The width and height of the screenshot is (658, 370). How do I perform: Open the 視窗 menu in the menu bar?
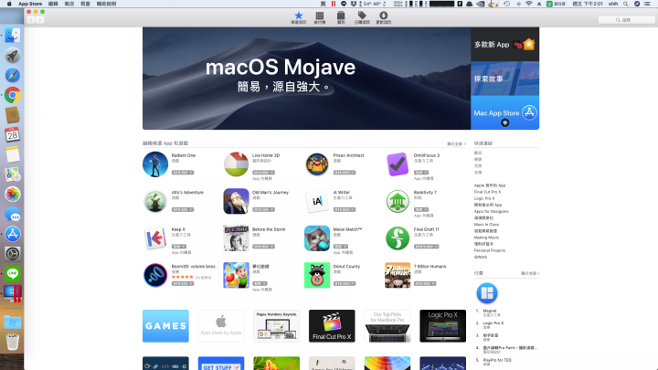click(x=85, y=4)
